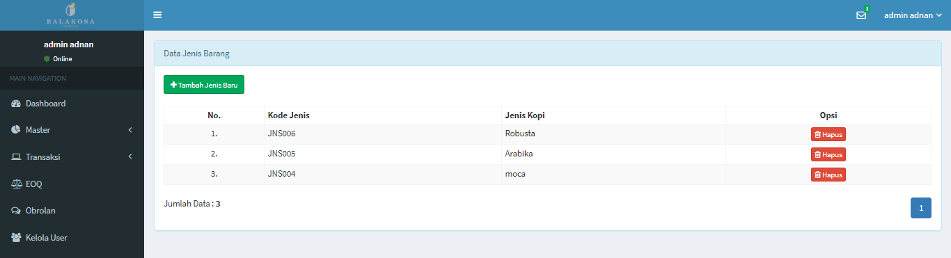This screenshot has width=951, height=258.
Task: Click the EOQ balance scale icon
Action: [16, 184]
